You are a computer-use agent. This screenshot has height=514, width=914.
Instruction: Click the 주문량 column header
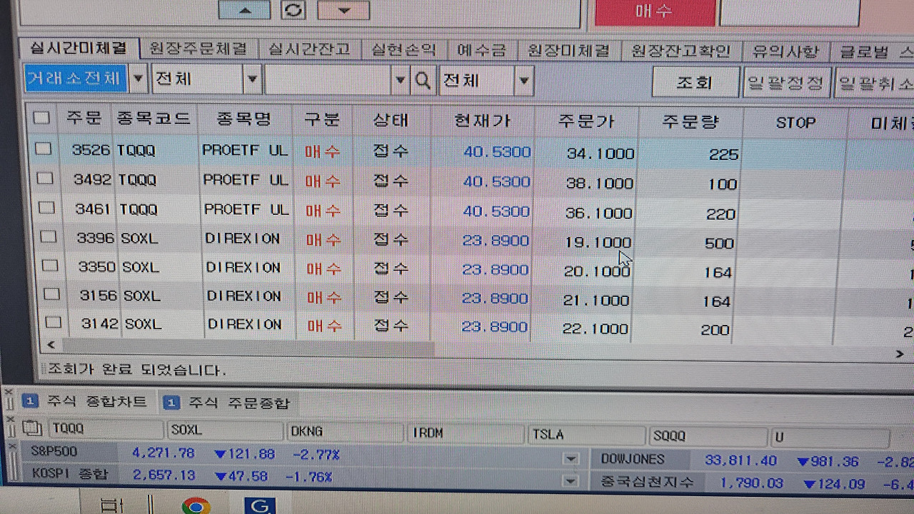(x=690, y=123)
